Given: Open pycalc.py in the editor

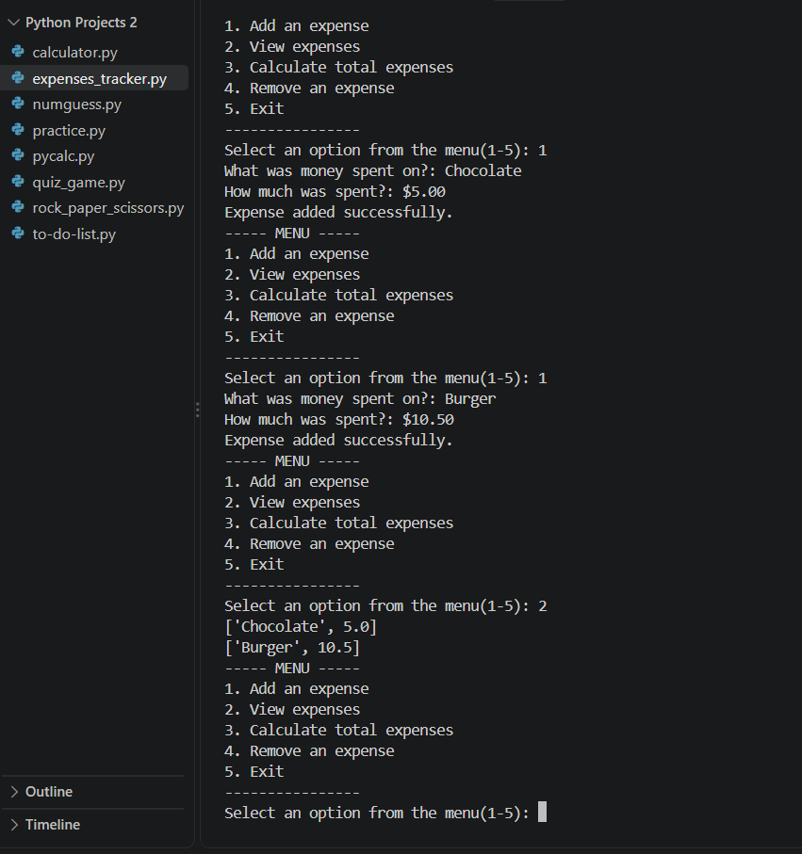Looking at the screenshot, I should click(x=63, y=155).
